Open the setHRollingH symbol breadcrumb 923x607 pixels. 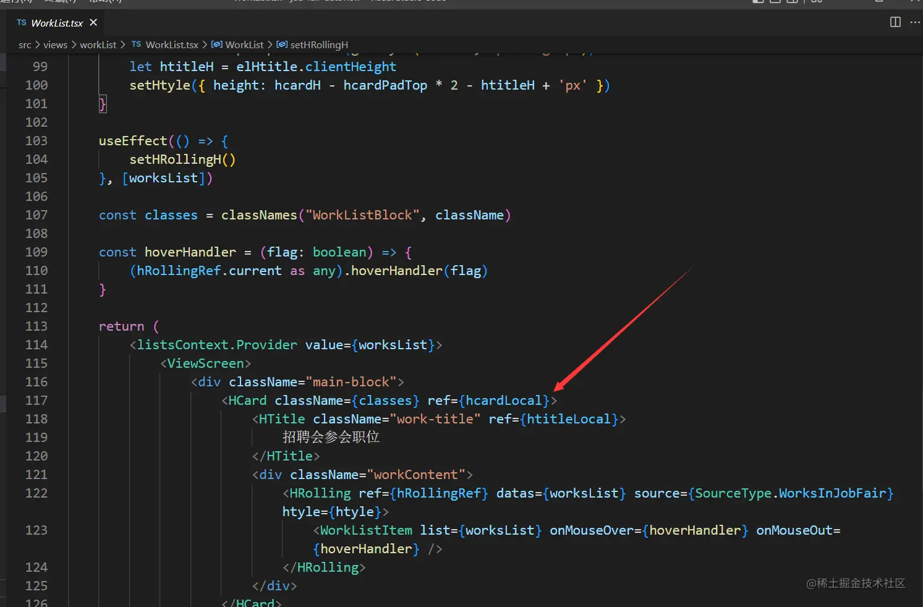[x=319, y=45]
